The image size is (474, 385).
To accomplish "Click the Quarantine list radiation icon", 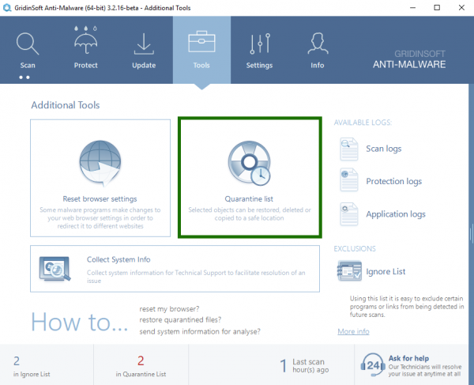I will [250, 163].
